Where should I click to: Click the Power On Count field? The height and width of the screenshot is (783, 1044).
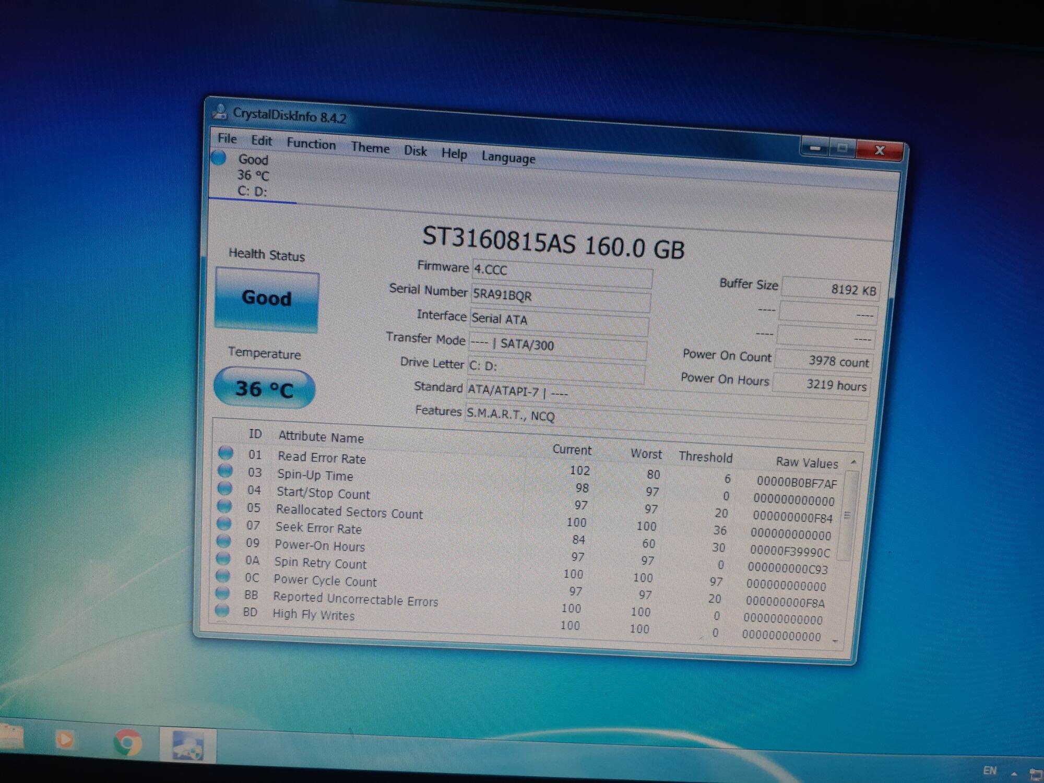coord(823,361)
